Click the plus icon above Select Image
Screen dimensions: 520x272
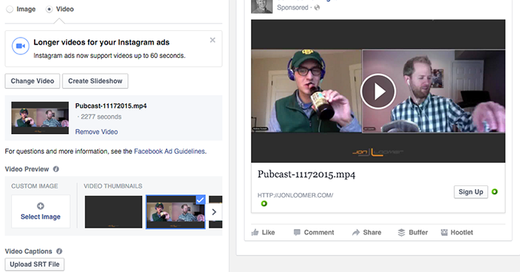click(41, 206)
